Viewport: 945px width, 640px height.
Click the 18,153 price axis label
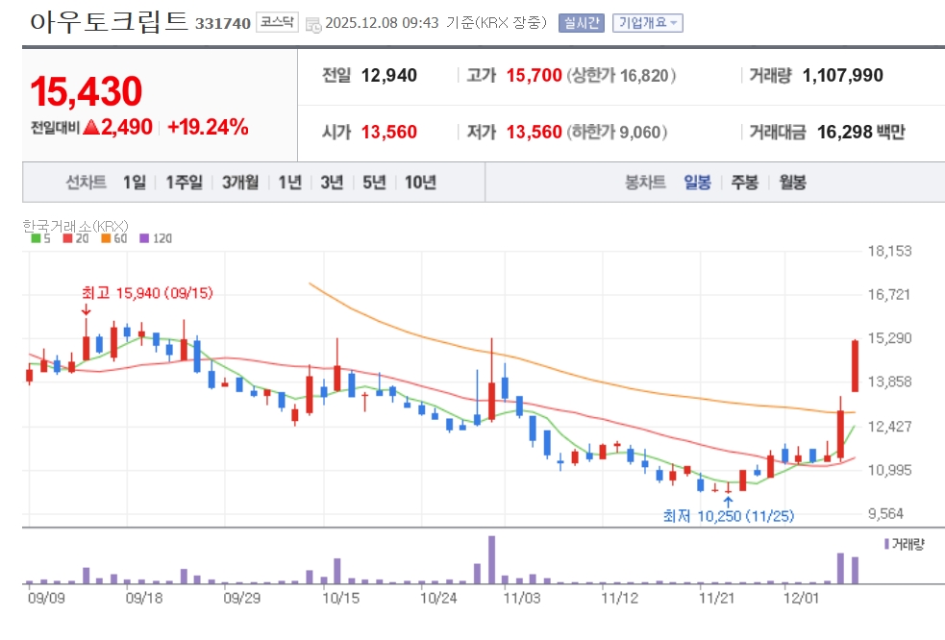[889, 252]
